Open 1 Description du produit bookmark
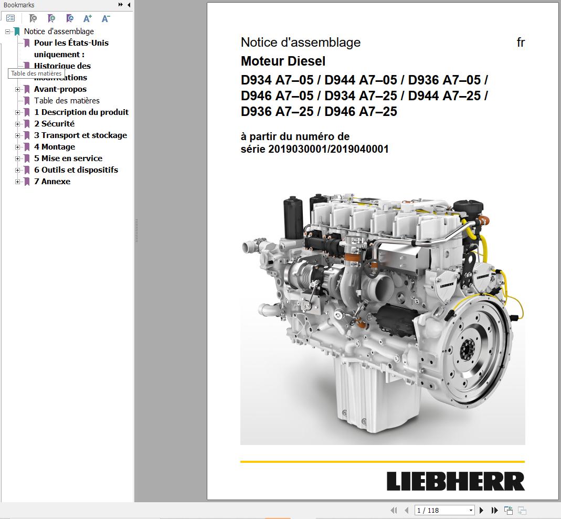The image size is (561, 519). click(81, 112)
